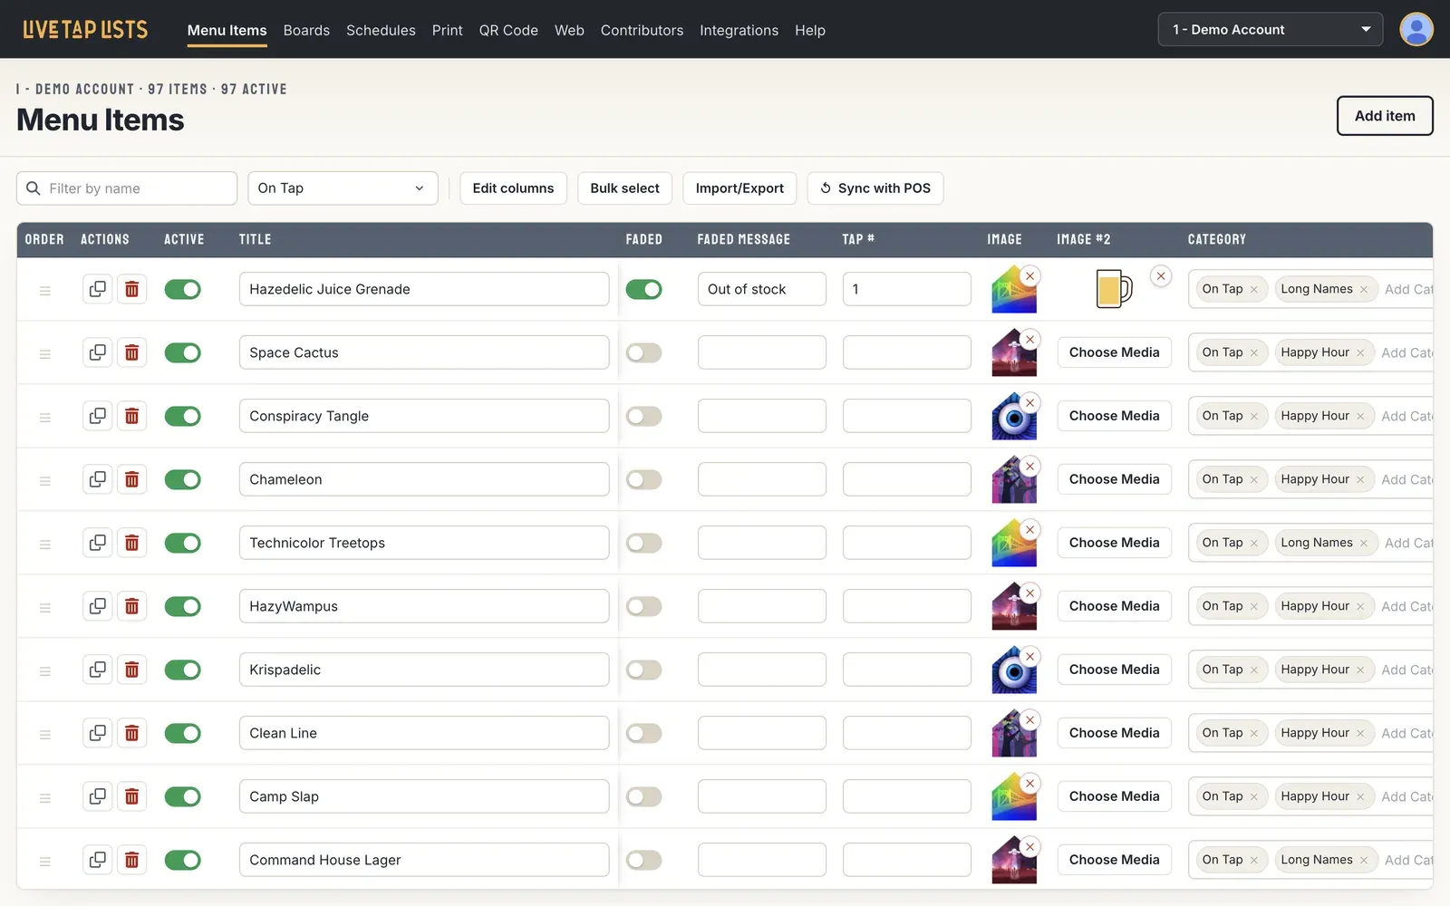The image size is (1450, 906).
Task: Open the Schedules page
Action: click(381, 30)
